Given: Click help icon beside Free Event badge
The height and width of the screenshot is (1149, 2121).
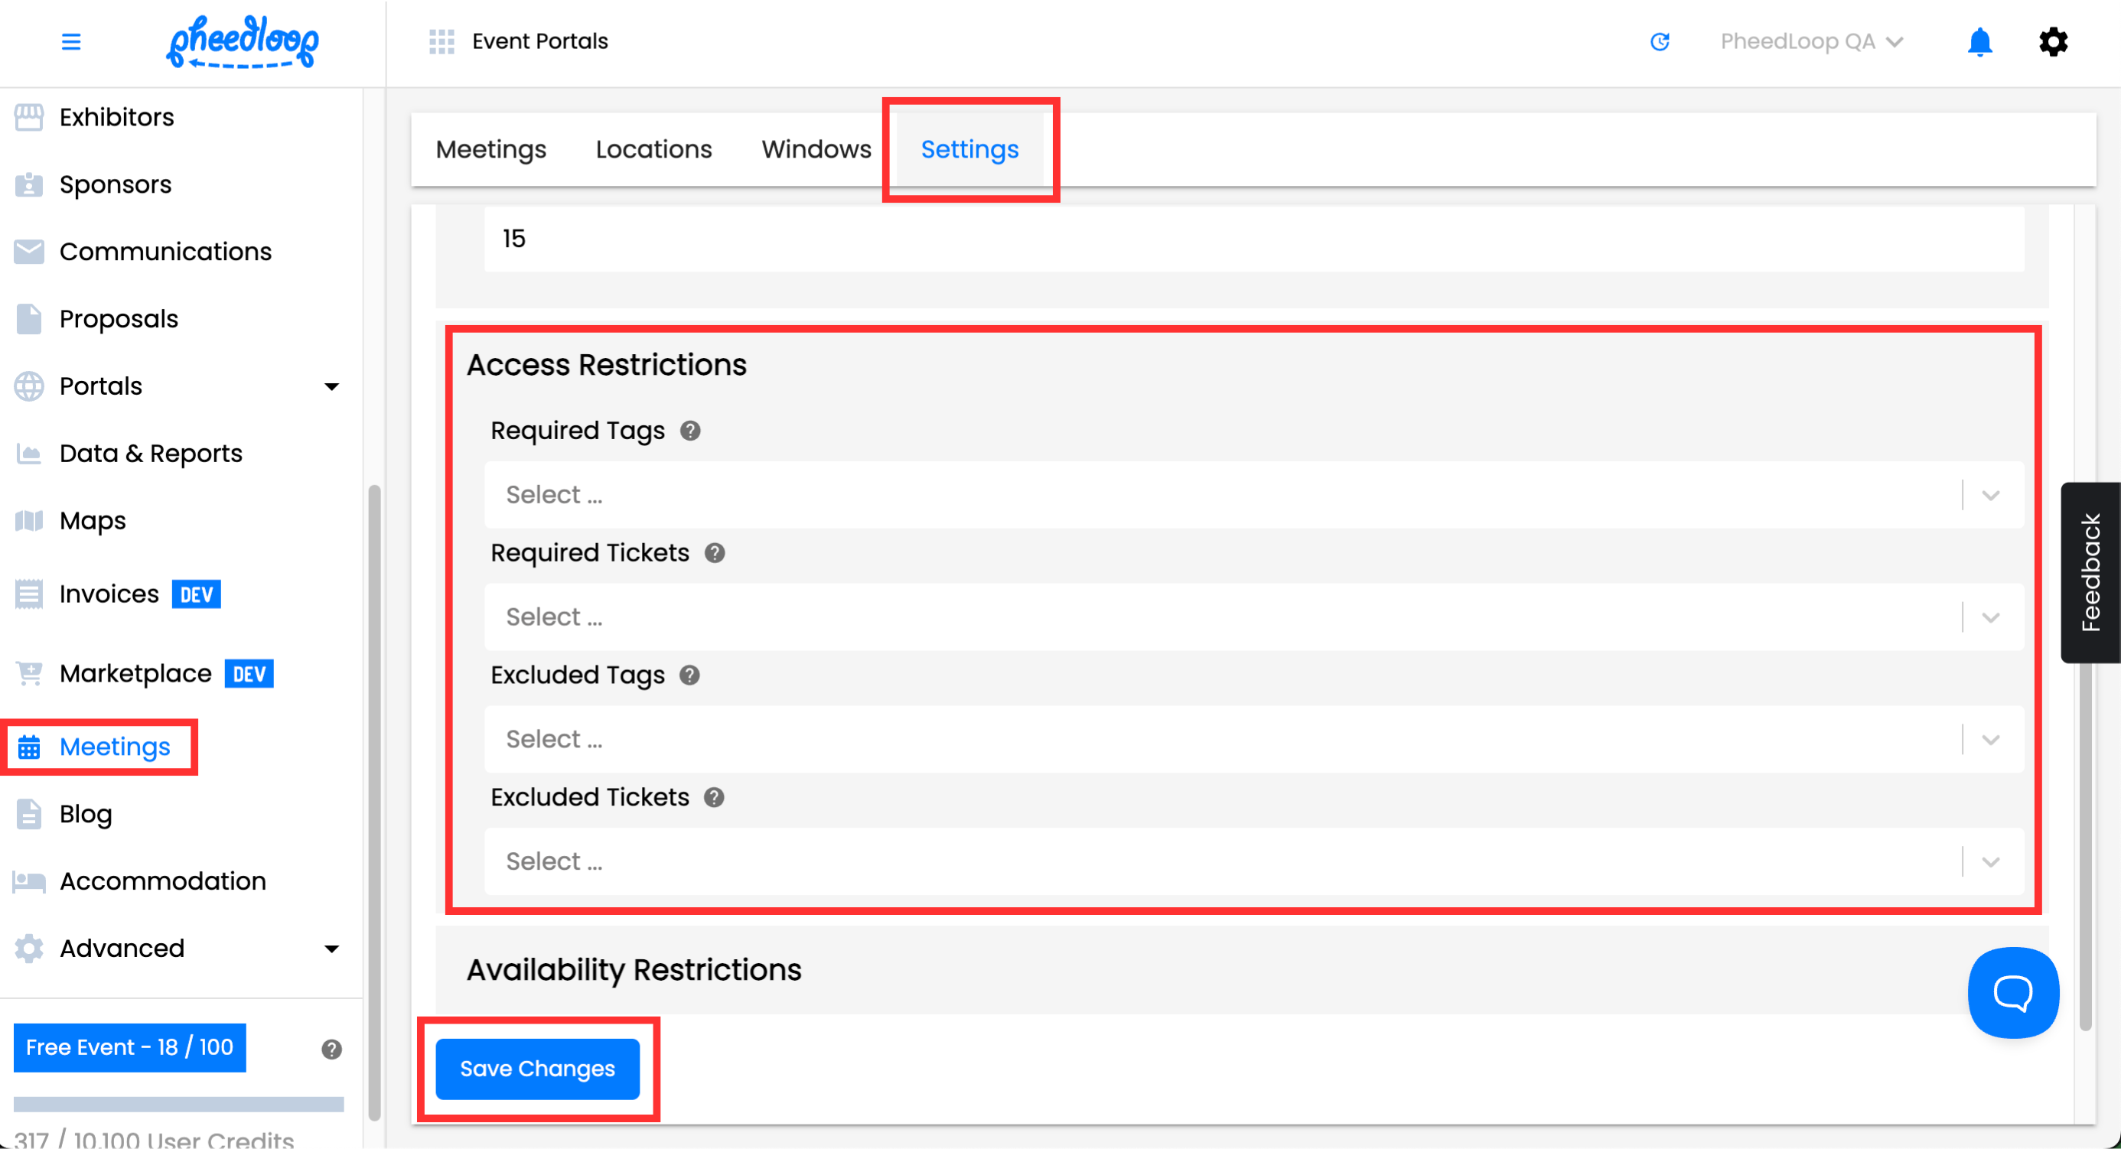Looking at the screenshot, I should [331, 1049].
